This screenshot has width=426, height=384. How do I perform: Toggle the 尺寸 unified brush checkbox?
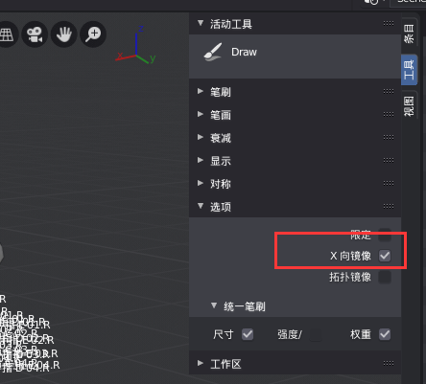click(x=248, y=334)
